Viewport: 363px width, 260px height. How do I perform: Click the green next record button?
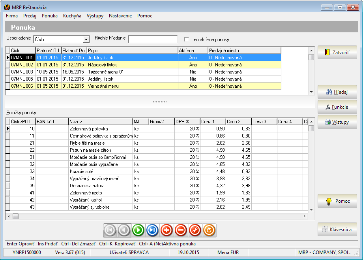pos(138,230)
